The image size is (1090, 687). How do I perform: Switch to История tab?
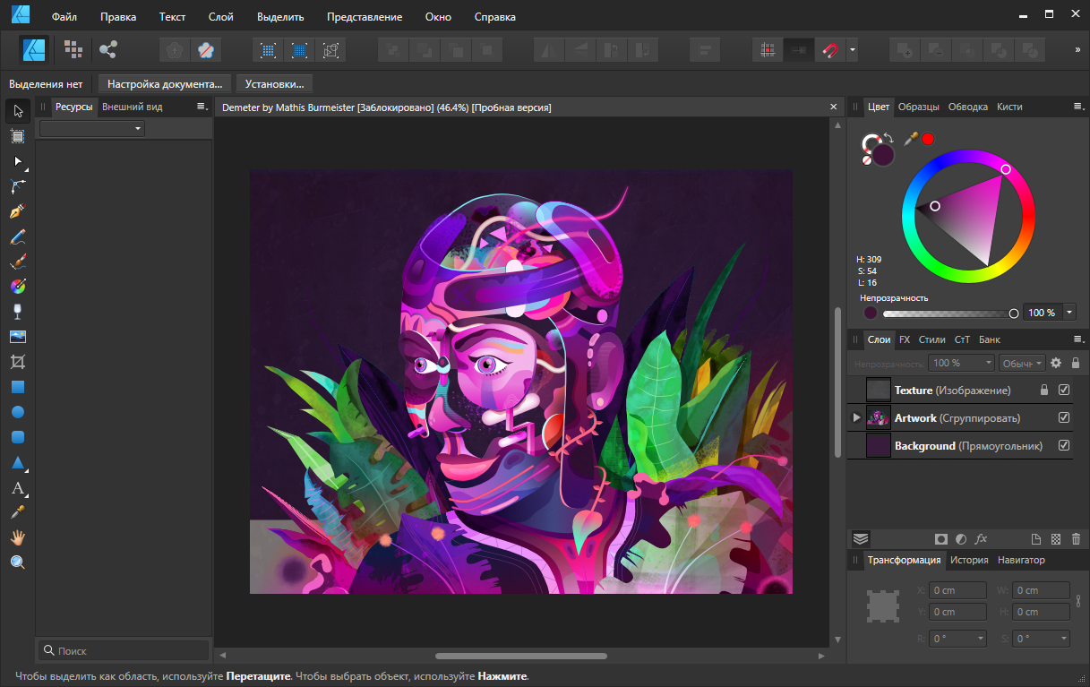pyautogui.click(x=969, y=560)
